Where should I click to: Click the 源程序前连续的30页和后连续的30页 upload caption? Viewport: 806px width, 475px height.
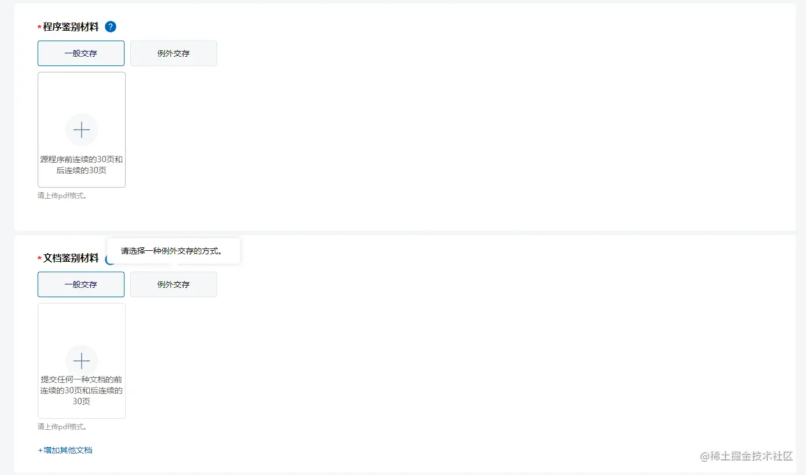coord(82,165)
